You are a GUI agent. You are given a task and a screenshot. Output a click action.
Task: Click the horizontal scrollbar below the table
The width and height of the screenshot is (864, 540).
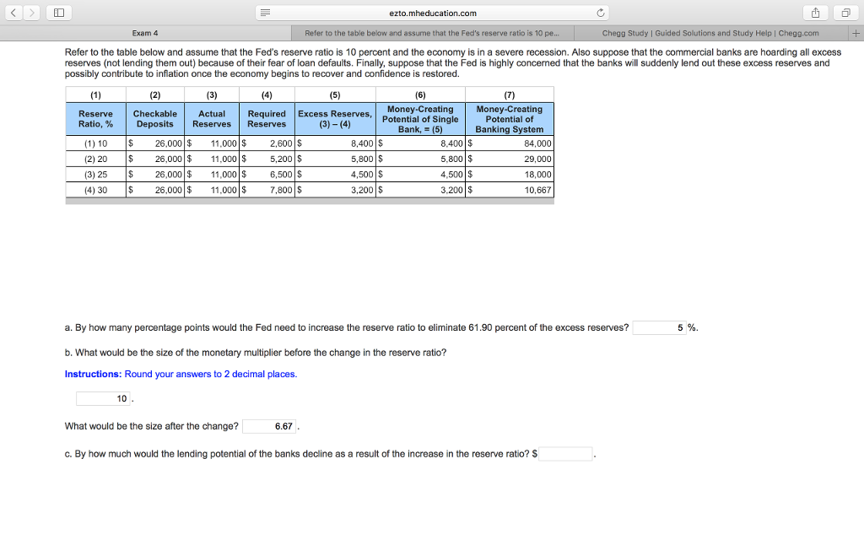point(310,200)
